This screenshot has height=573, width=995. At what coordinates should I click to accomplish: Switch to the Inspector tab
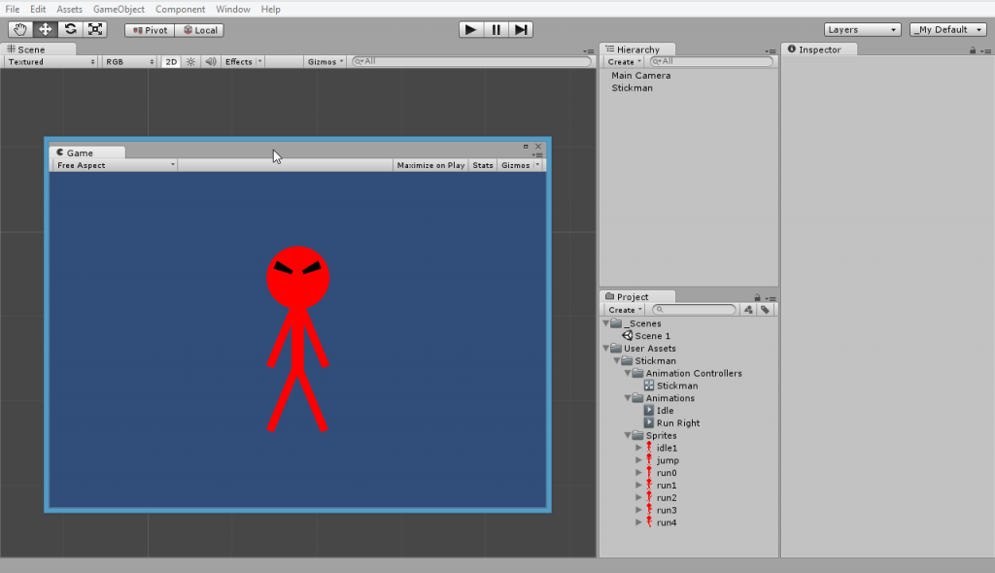coord(818,50)
